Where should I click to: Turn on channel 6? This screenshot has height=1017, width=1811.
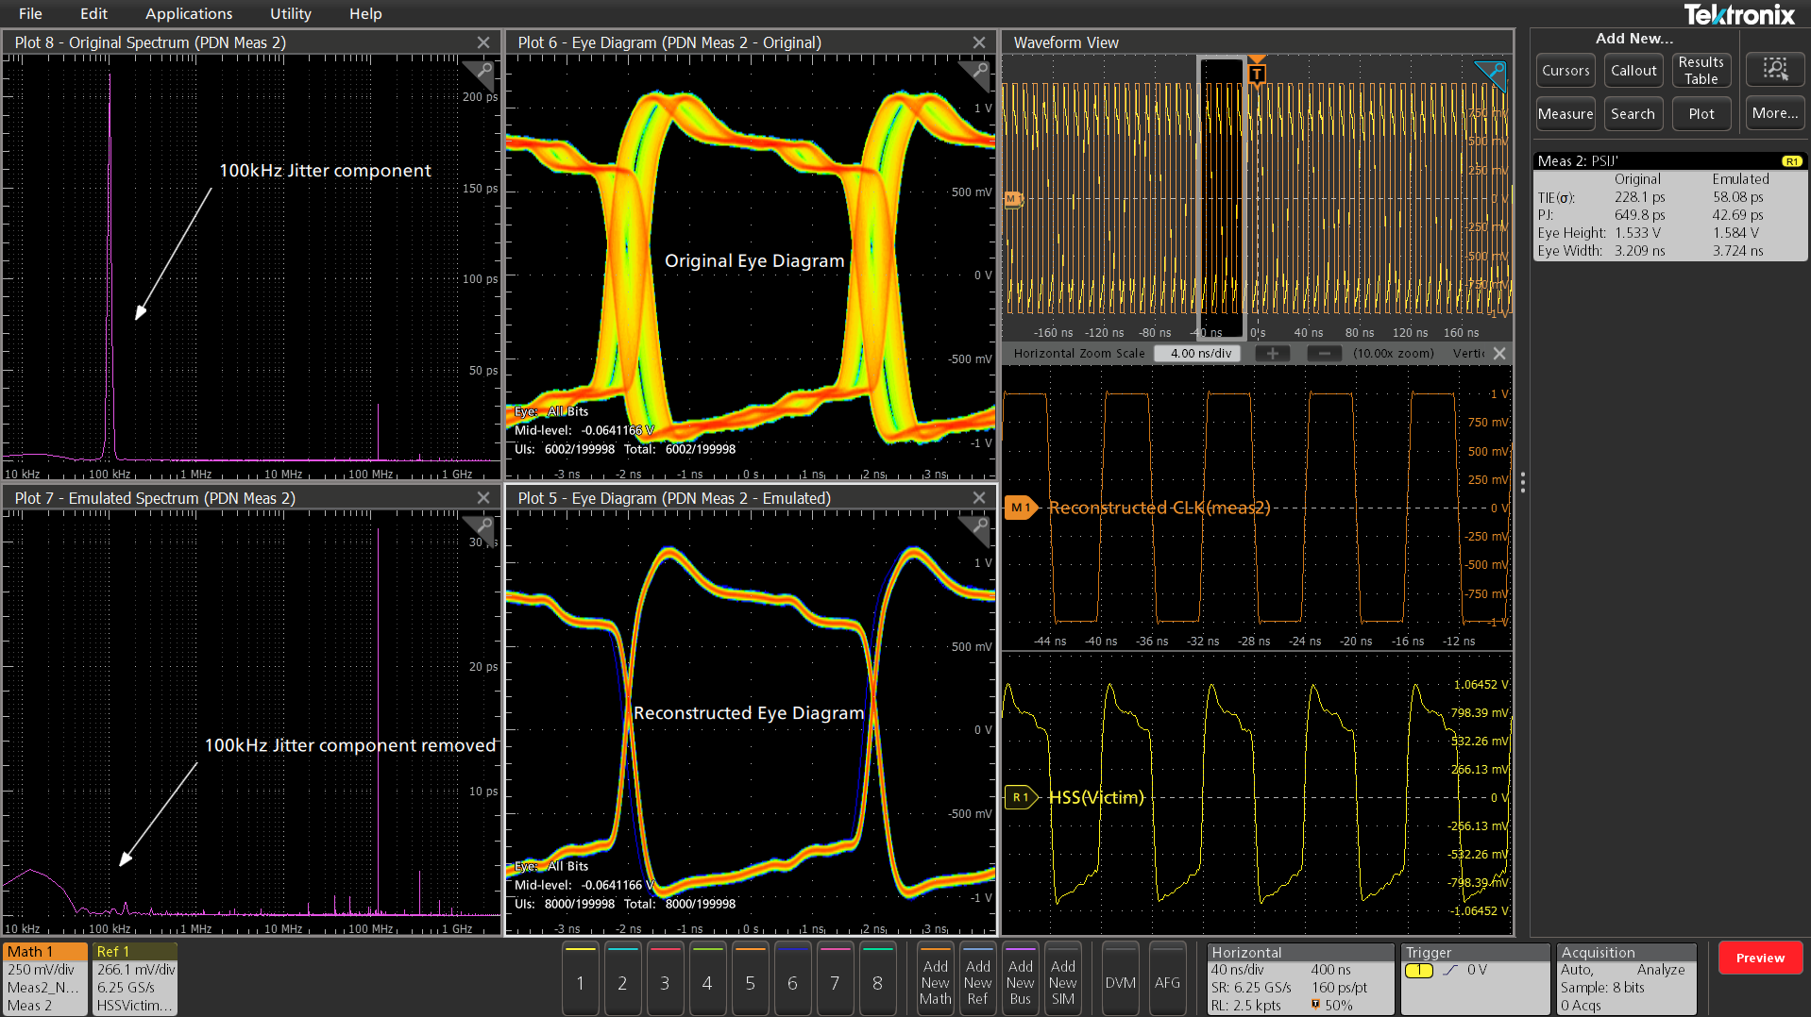coord(792,978)
